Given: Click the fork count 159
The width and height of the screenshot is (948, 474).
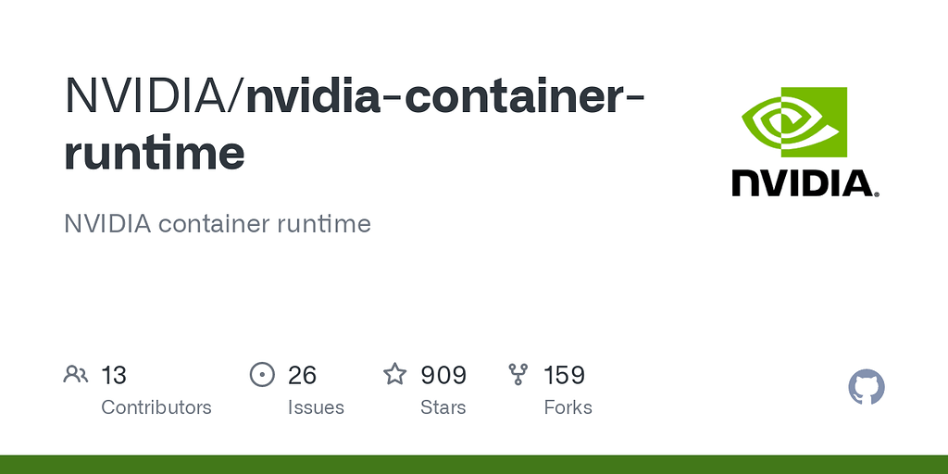Looking at the screenshot, I should point(564,375).
